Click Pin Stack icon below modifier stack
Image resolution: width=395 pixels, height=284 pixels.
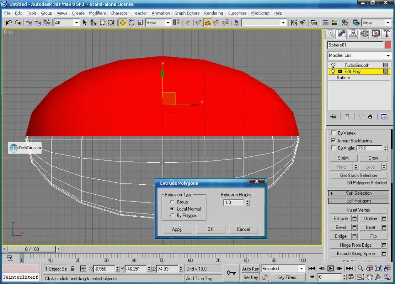click(333, 117)
